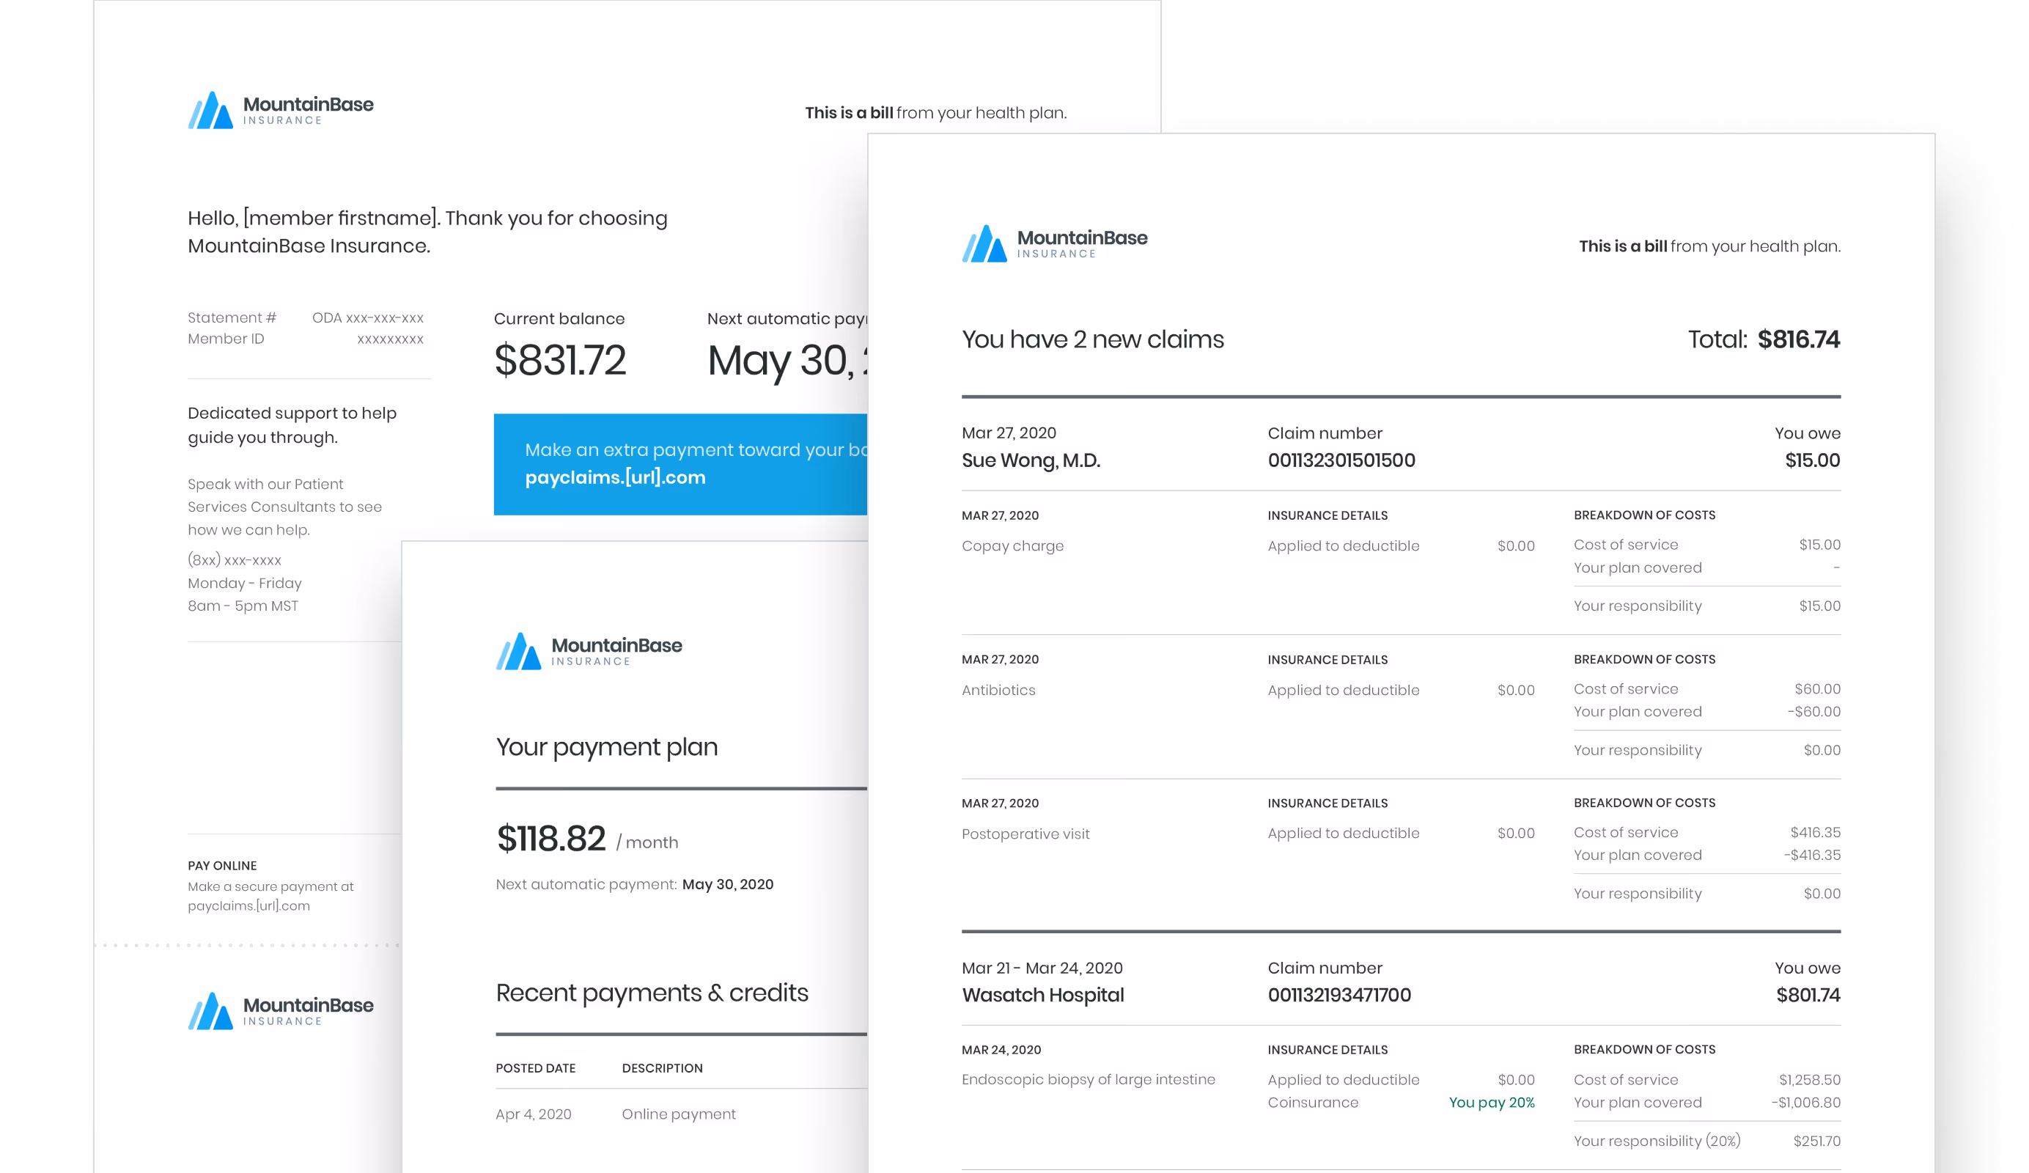Viewport: 2029px width, 1173px height.
Task: Click 'Recent payments & credits' heading
Action: [x=652, y=993]
